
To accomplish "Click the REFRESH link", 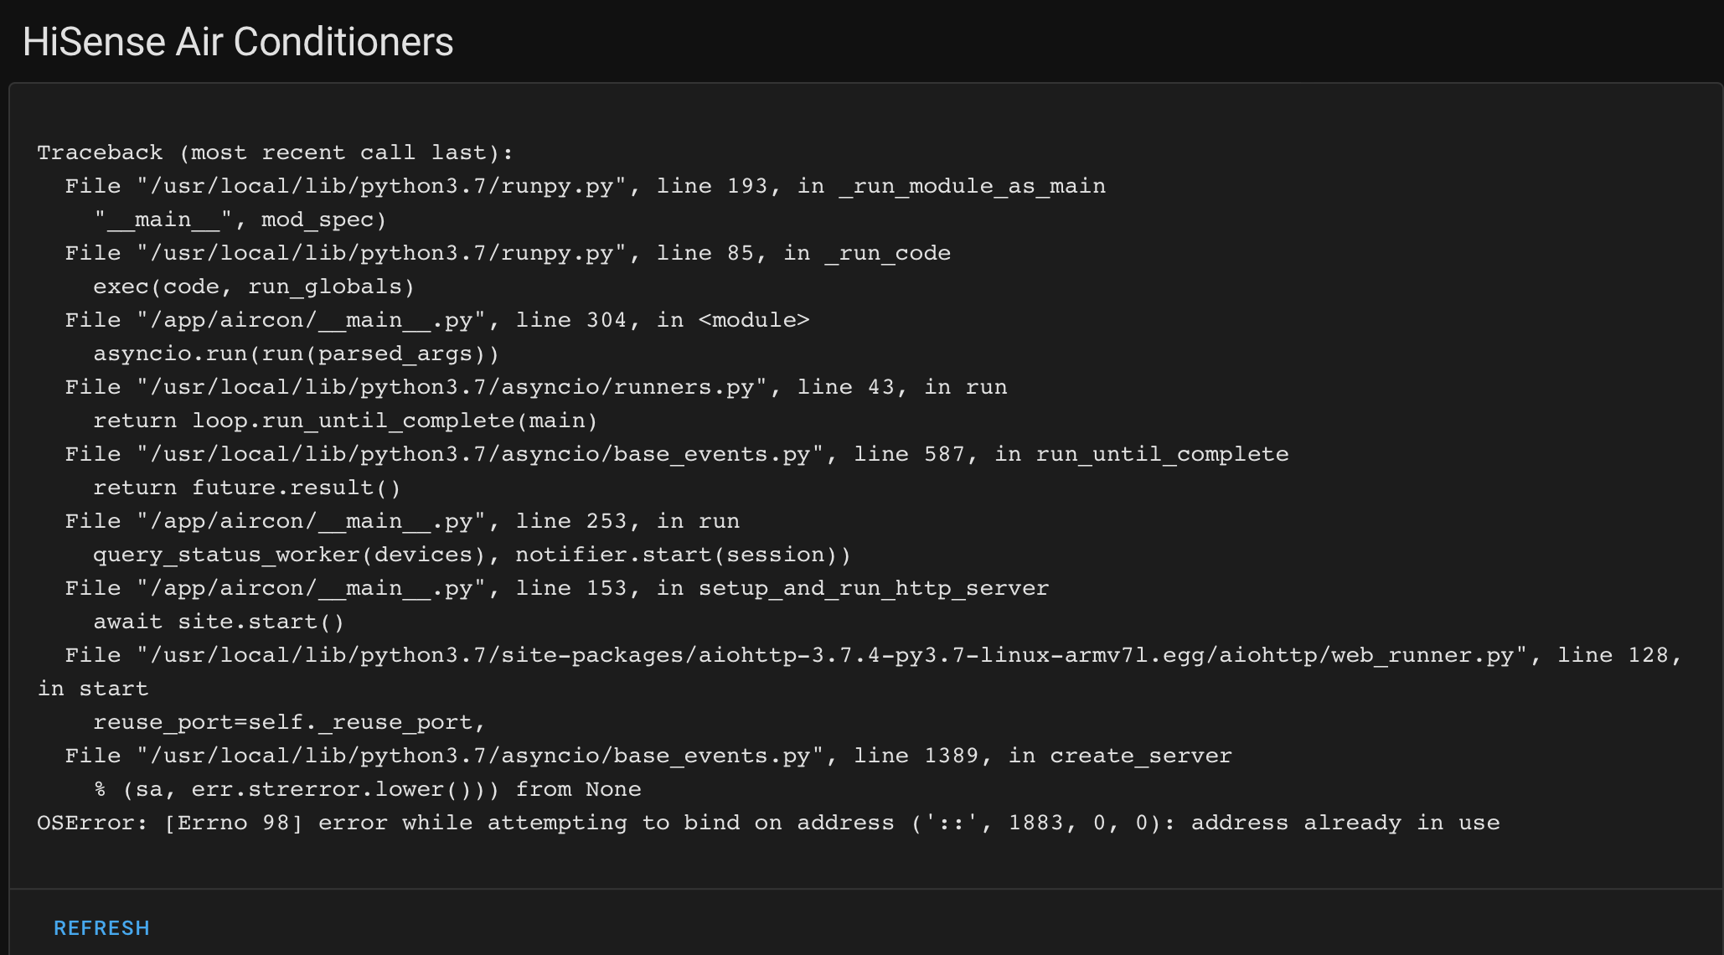I will point(101,927).
